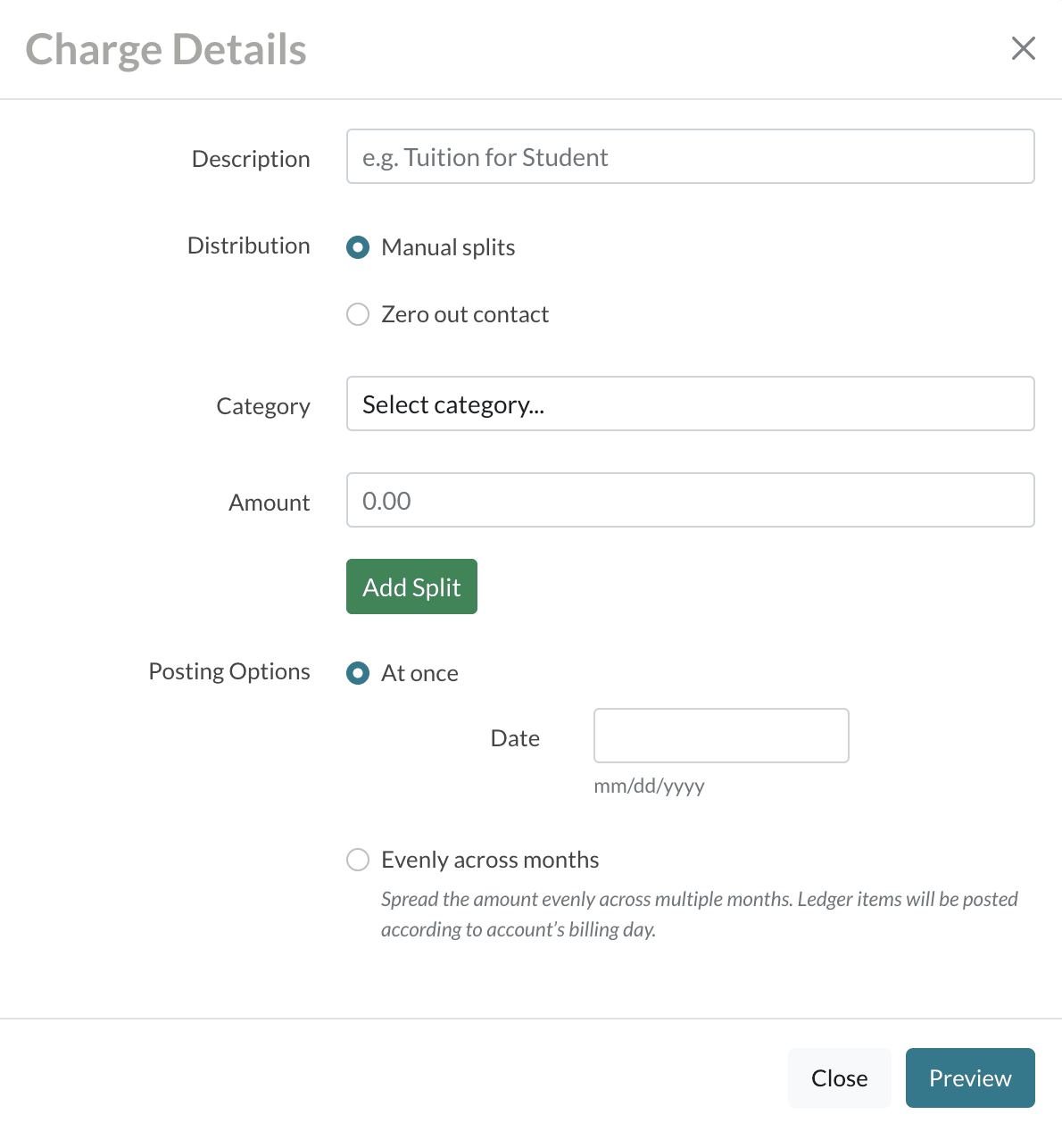Click the Description text field
The image size is (1062, 1123).
click(690, 157)
